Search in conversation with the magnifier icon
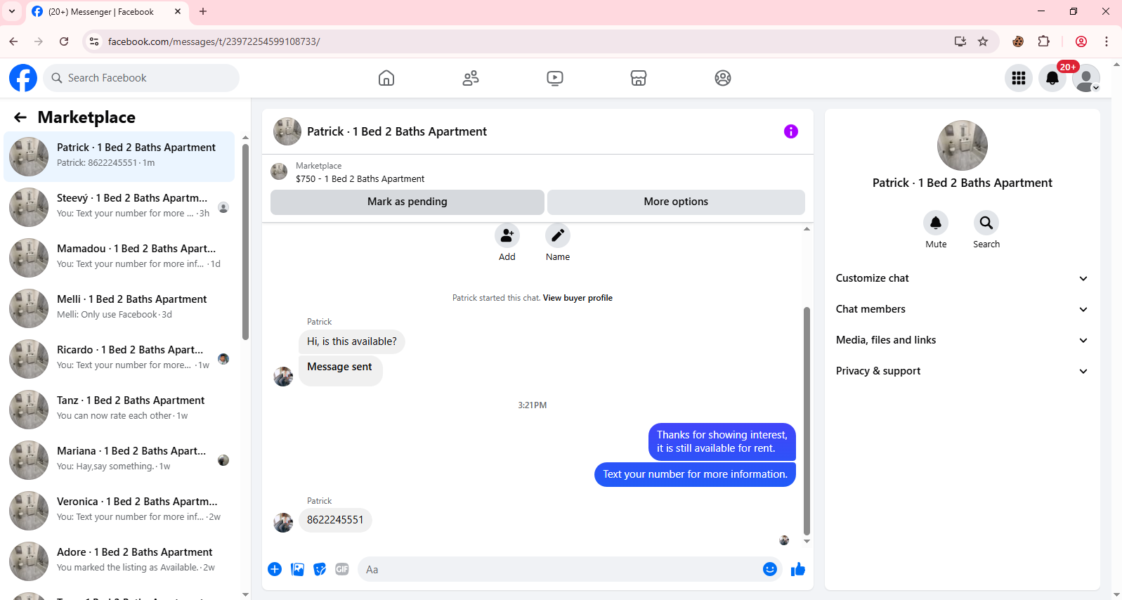This screenshot has height=600, width=1122. [986, 223]
